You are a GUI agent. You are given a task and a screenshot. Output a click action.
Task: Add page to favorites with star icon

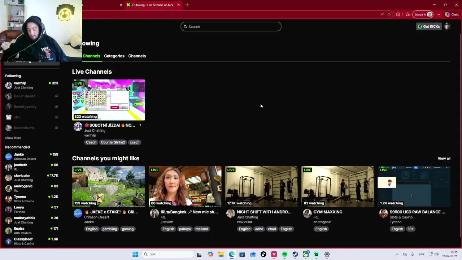(389, 14)
